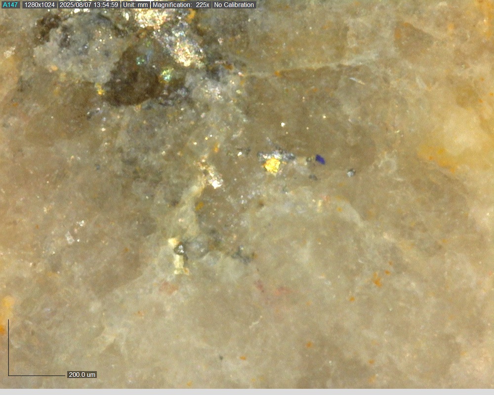The height and width of the screenshot is (395, 494).
Task: Click the 200.0 um scale label
Action: 82,375
